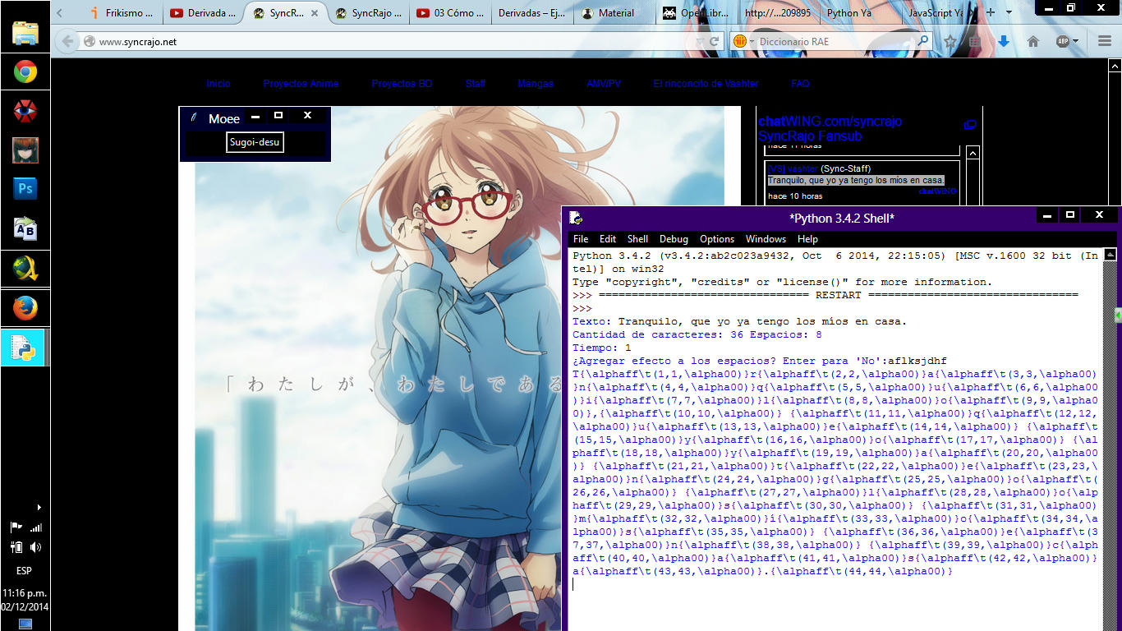1122x631 pixels.
Task: Open a new tab with plus button
Action: [x=990, y=12]
